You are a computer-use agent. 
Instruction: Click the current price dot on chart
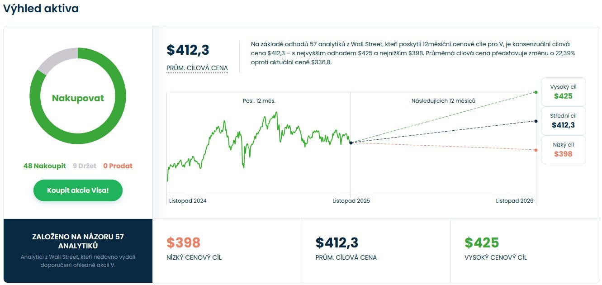pos(351,143)
